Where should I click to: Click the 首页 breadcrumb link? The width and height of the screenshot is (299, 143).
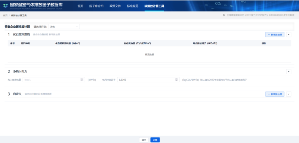[5, 15]
